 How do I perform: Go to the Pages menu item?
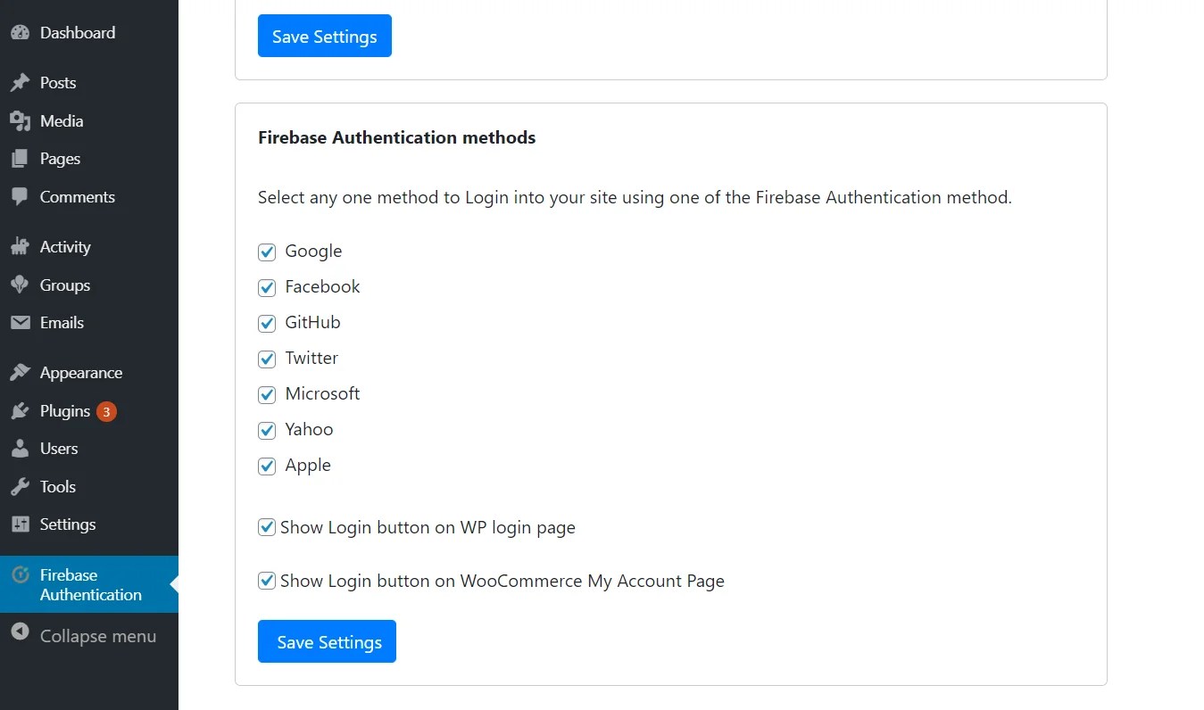coord(60,159)
